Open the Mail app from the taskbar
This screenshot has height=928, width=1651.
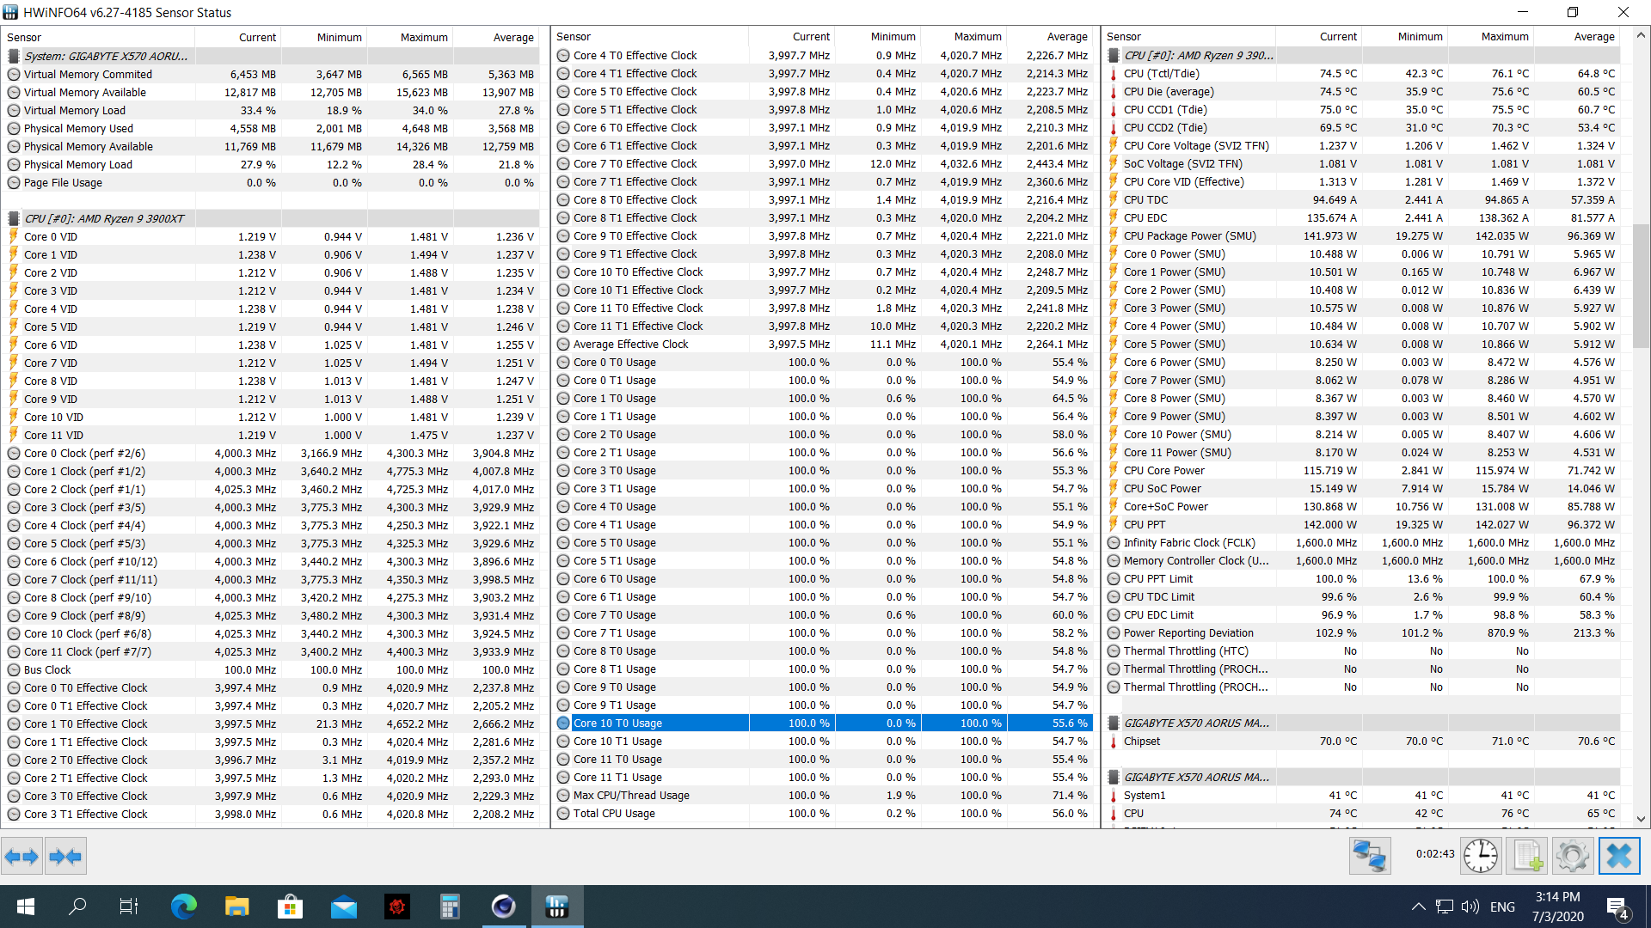click(343, 907)
